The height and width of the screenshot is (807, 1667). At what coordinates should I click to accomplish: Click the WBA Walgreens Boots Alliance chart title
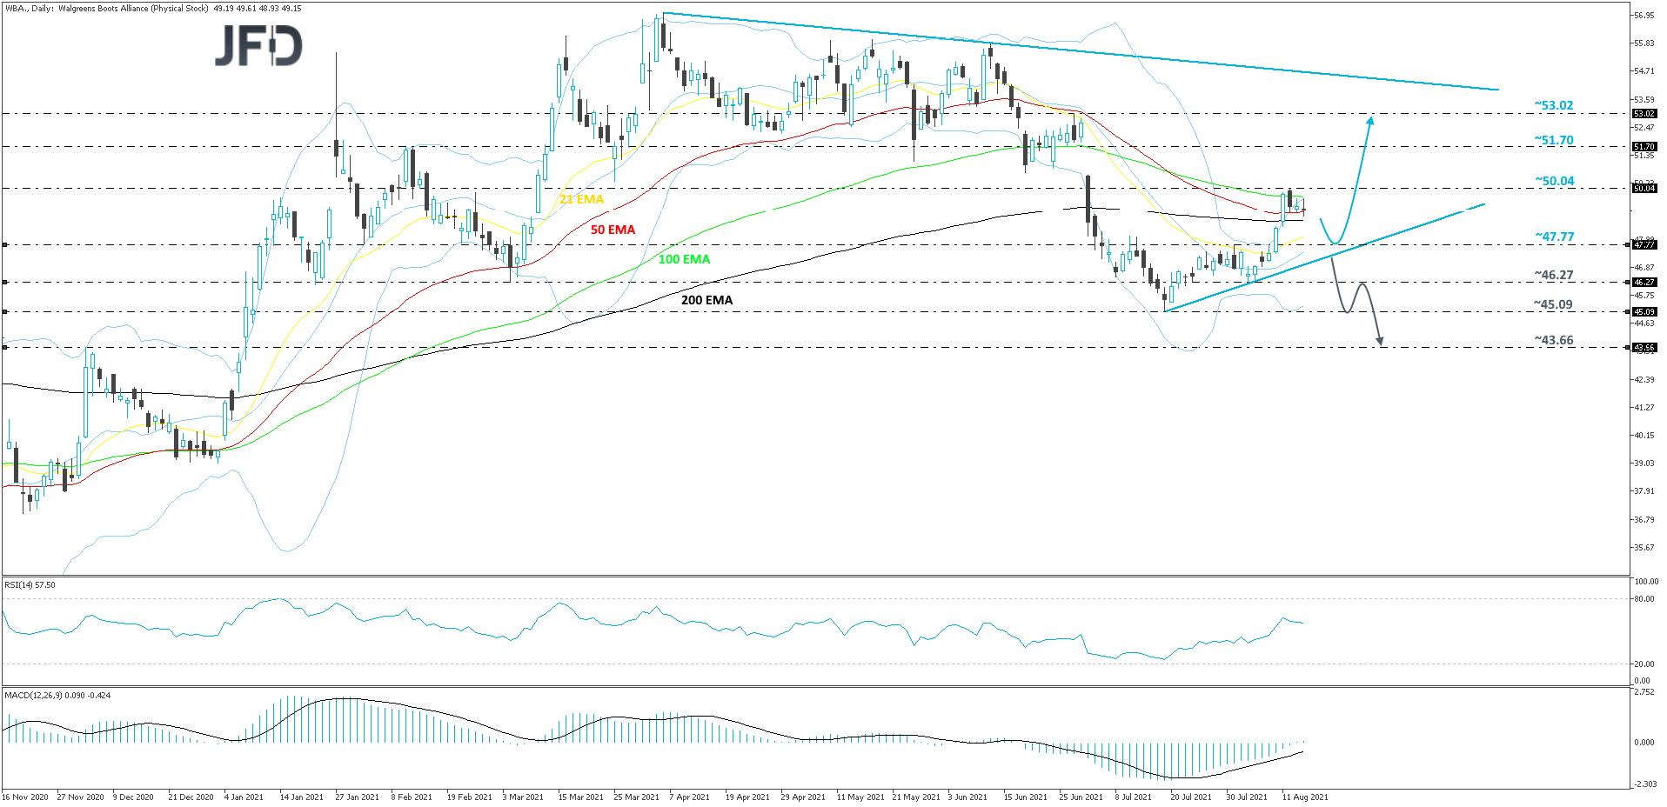(x=153, y=9)
